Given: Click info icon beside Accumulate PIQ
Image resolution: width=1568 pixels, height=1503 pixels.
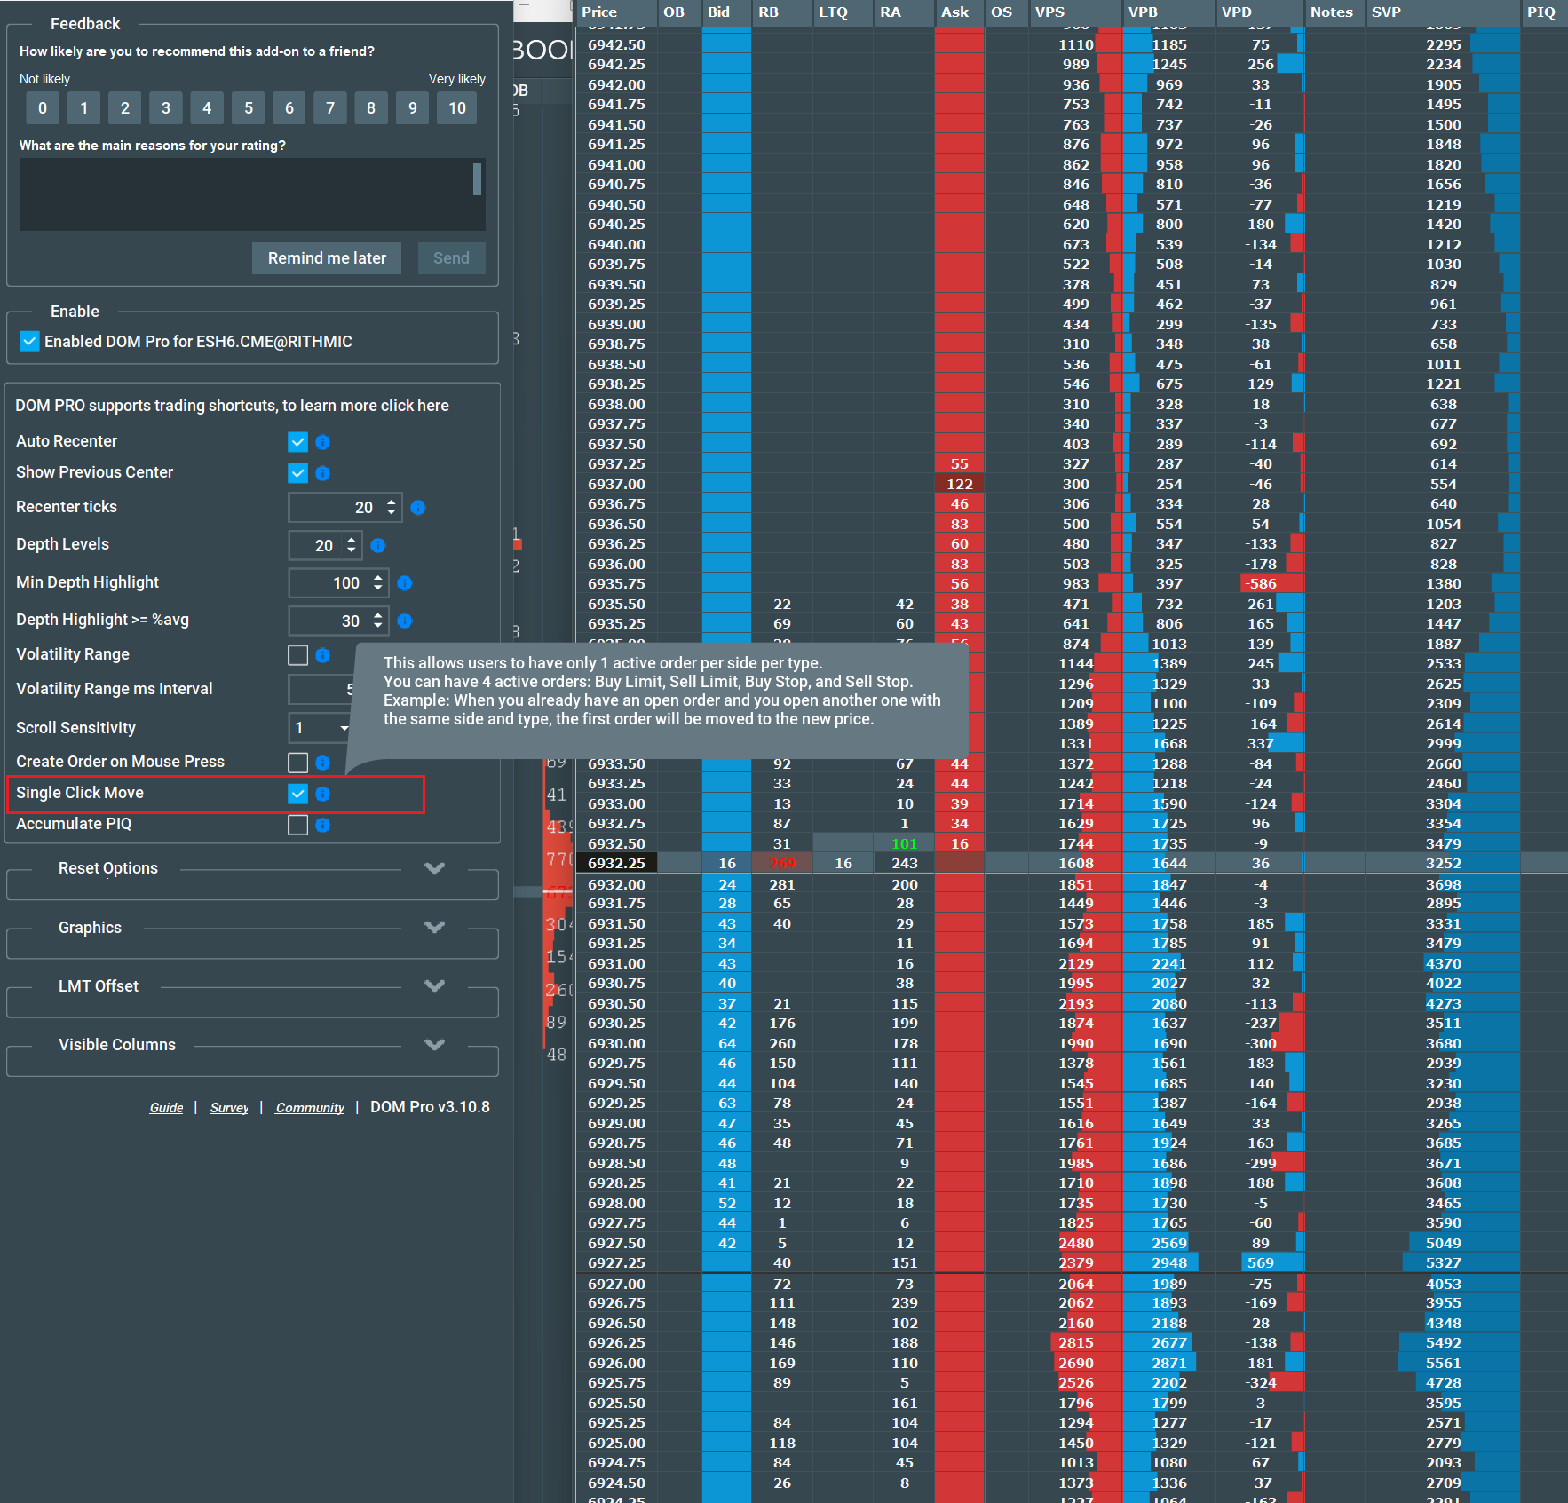Looking at the screenshot, I should point(323,825).
